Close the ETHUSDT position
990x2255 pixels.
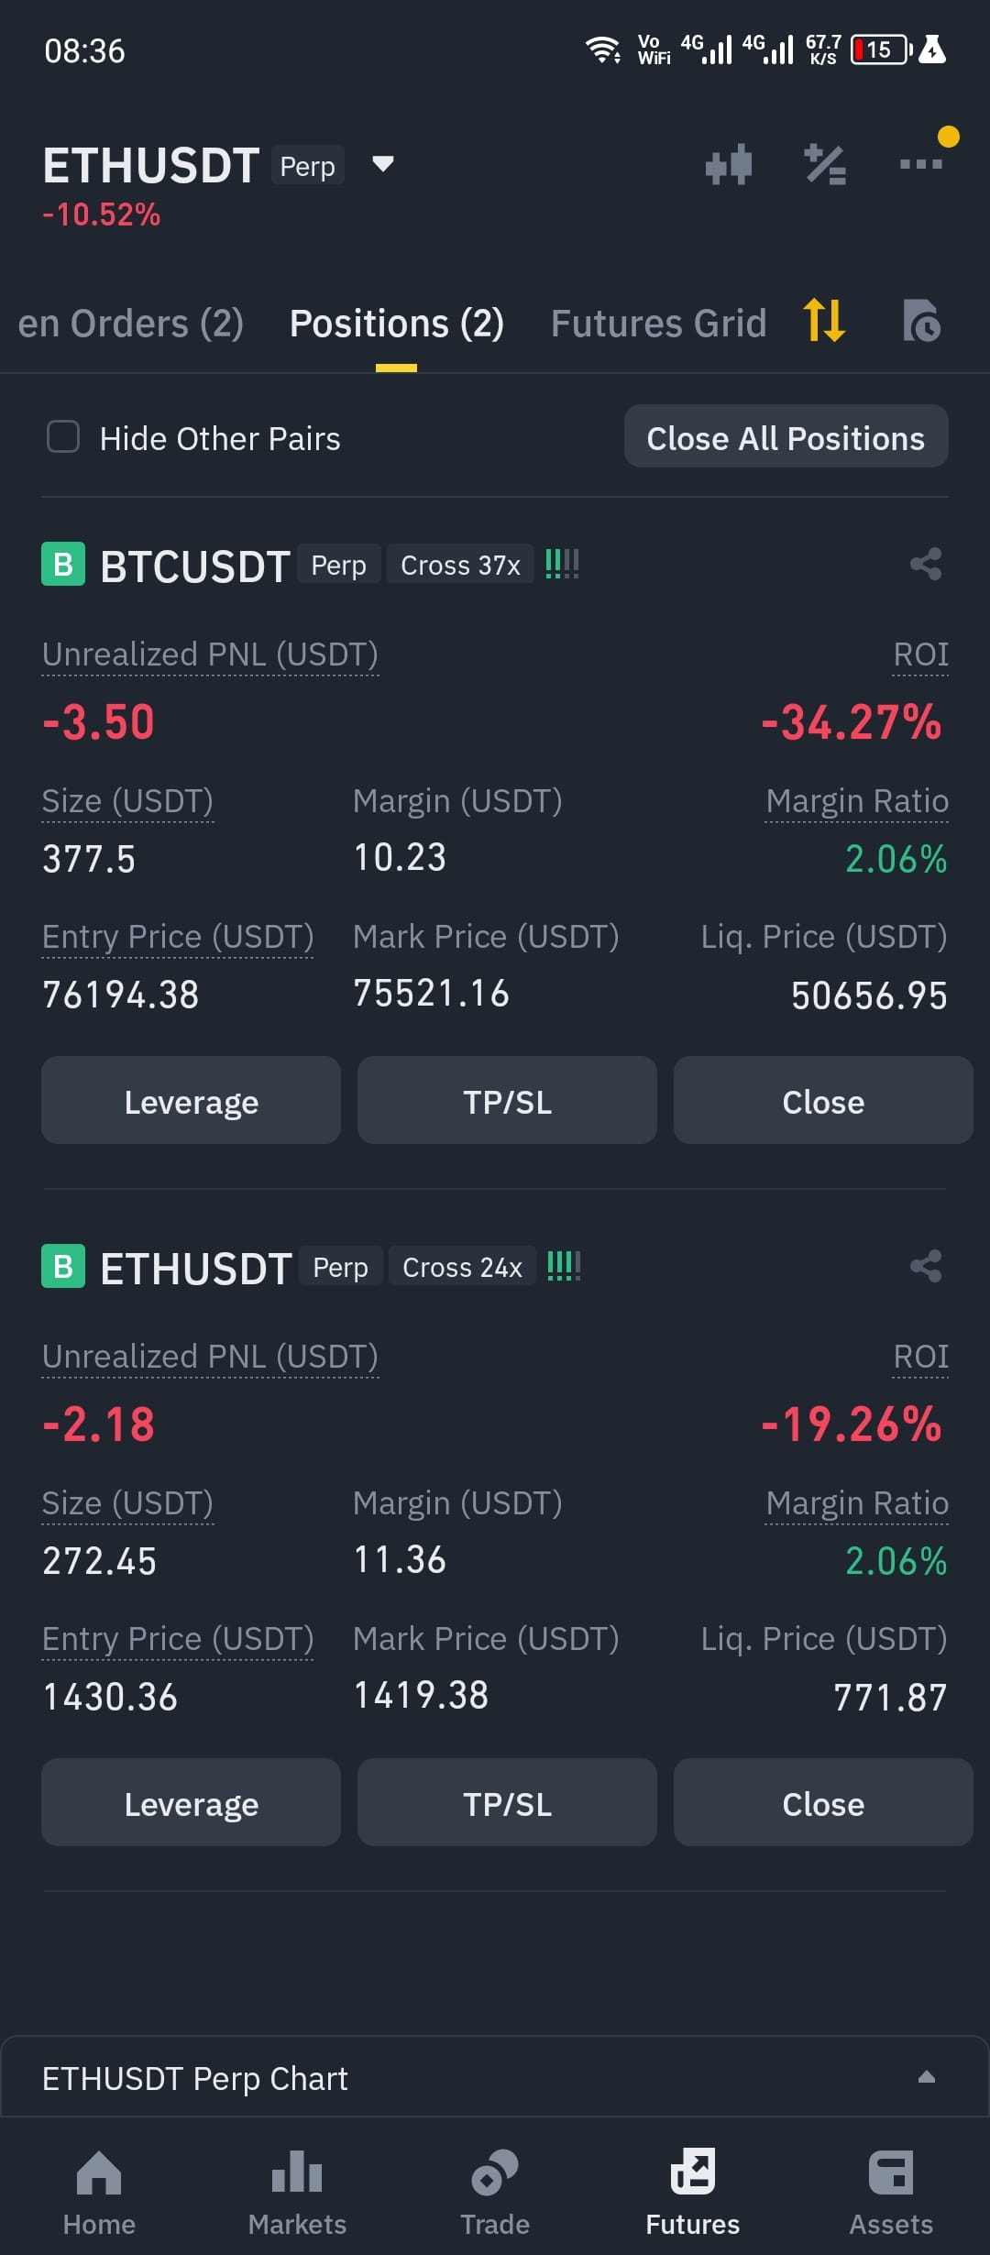pyautogui.click(x=823, y=1803)
